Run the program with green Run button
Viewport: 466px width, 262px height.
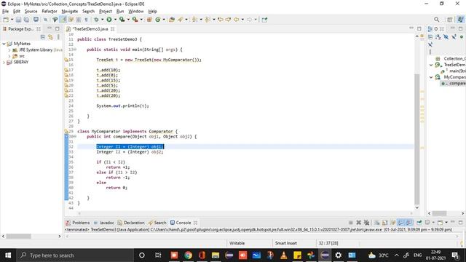point(109,20)
